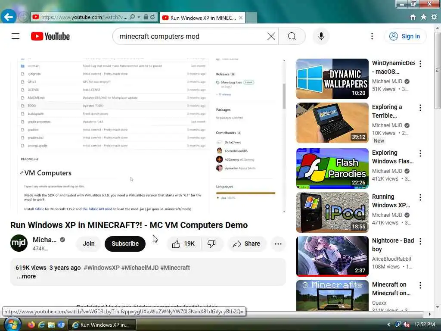Image resolution: width=441 pixels, height=331 pixels.
Task: Click the Share button
Action: (x=246, y=244)
